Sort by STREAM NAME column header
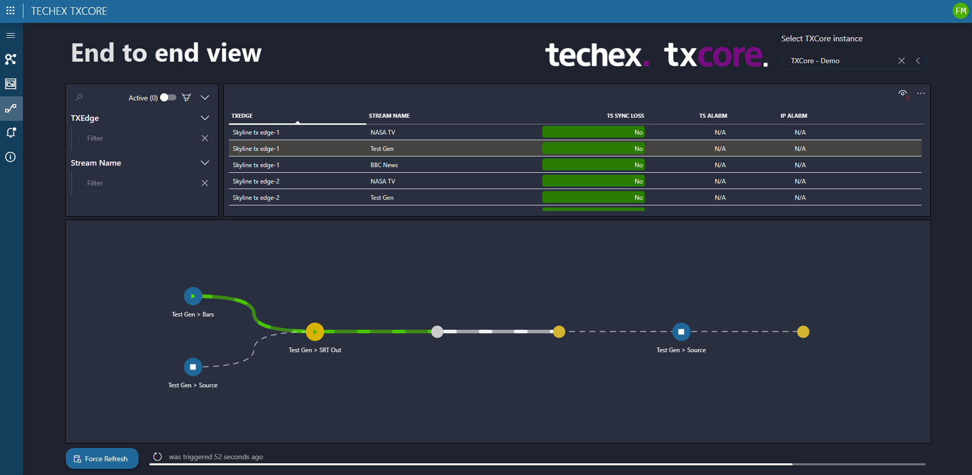 pos(389,116)
